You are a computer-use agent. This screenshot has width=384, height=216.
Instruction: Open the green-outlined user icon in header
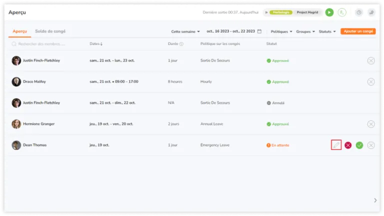[x=342, y=12]
